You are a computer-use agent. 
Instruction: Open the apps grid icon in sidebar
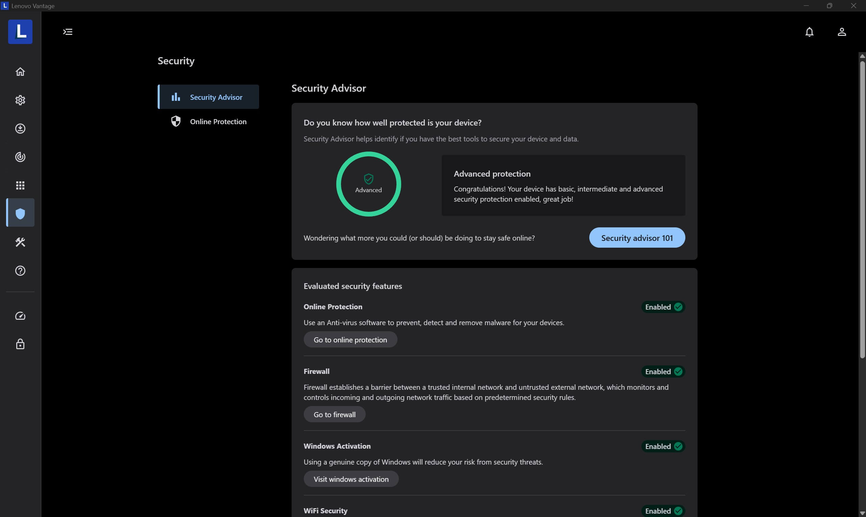coord(20,185)
